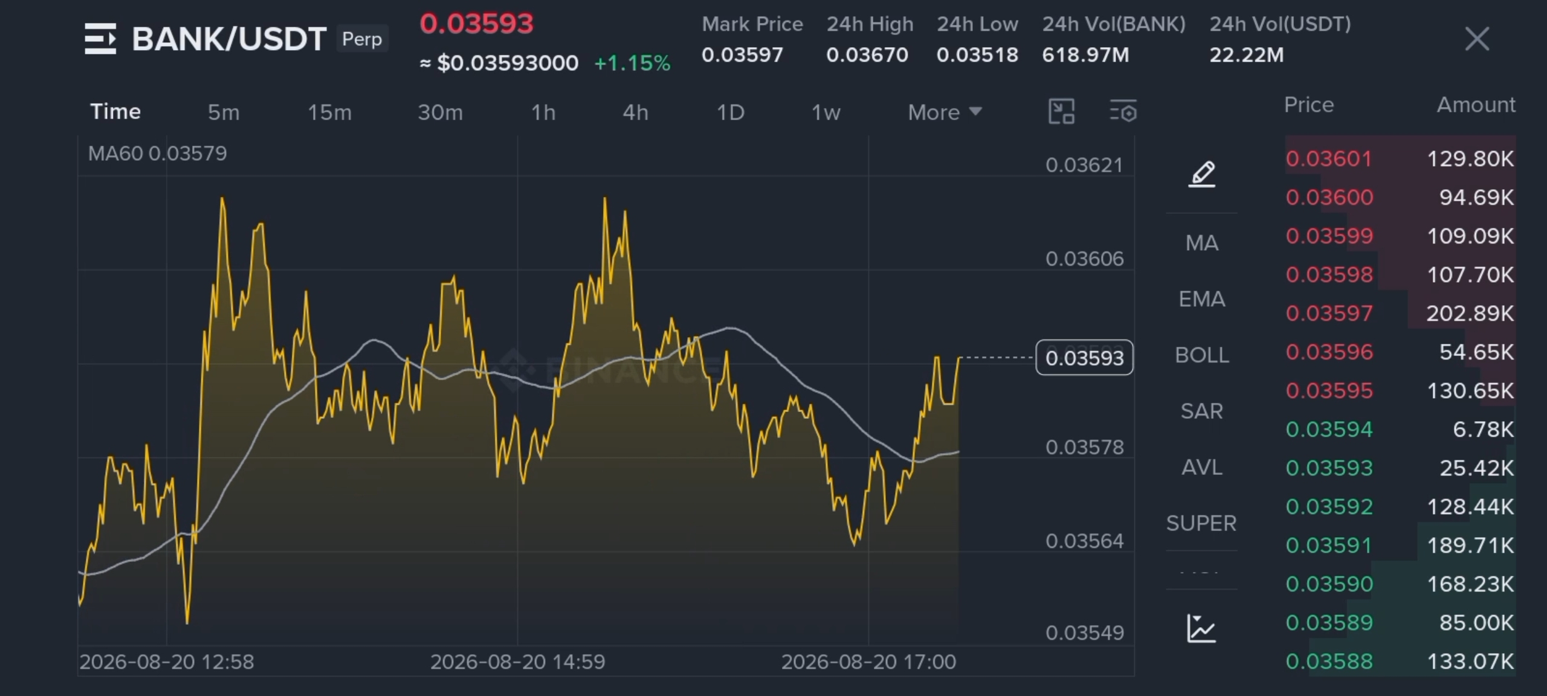Select ask price 0.03595
1547x696 pixels.
1329,391
